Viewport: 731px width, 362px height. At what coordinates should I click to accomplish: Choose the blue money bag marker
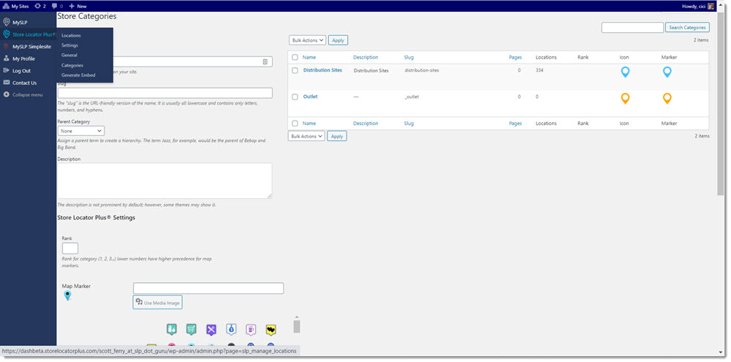pos(231,329)
